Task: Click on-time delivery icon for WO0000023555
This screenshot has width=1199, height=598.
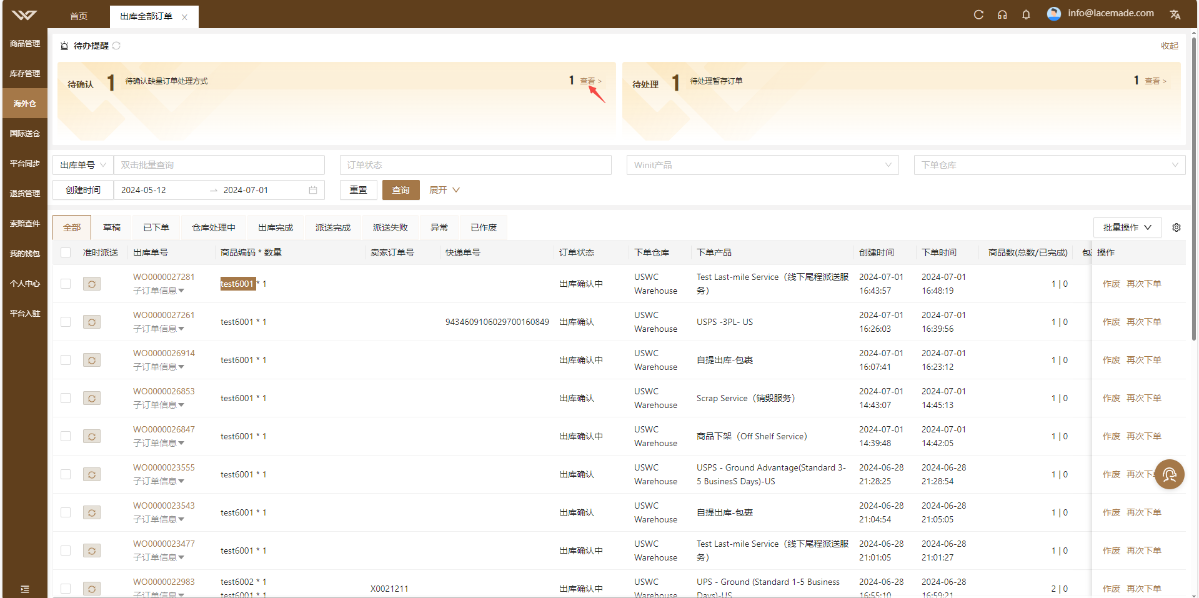Action: [92, 475]
